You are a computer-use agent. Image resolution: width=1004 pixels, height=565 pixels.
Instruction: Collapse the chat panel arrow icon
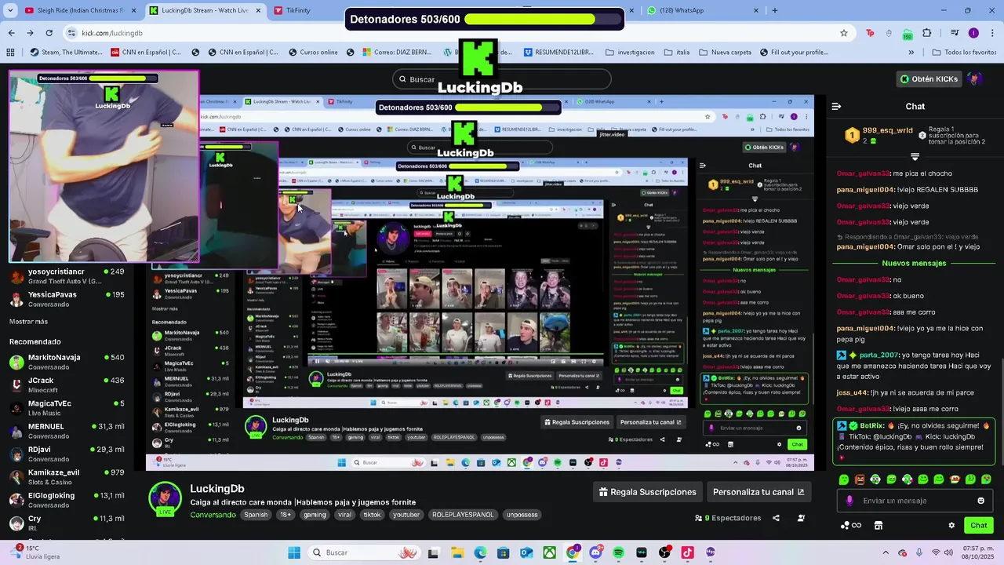(x=836, y=106)
